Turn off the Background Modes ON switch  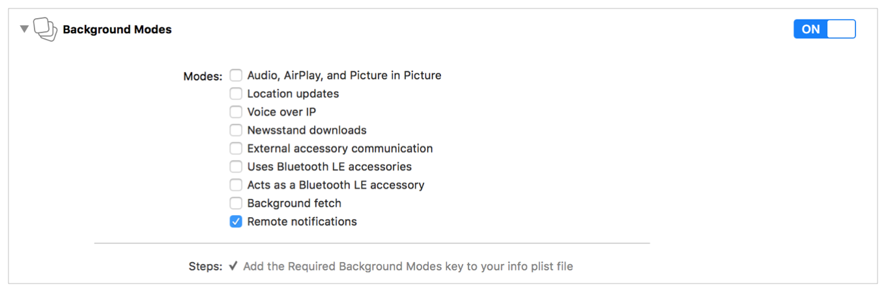[824, 29]
